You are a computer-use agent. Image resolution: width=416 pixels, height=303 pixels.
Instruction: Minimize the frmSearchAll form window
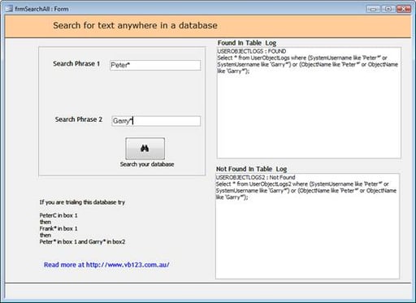coord(373,9)
